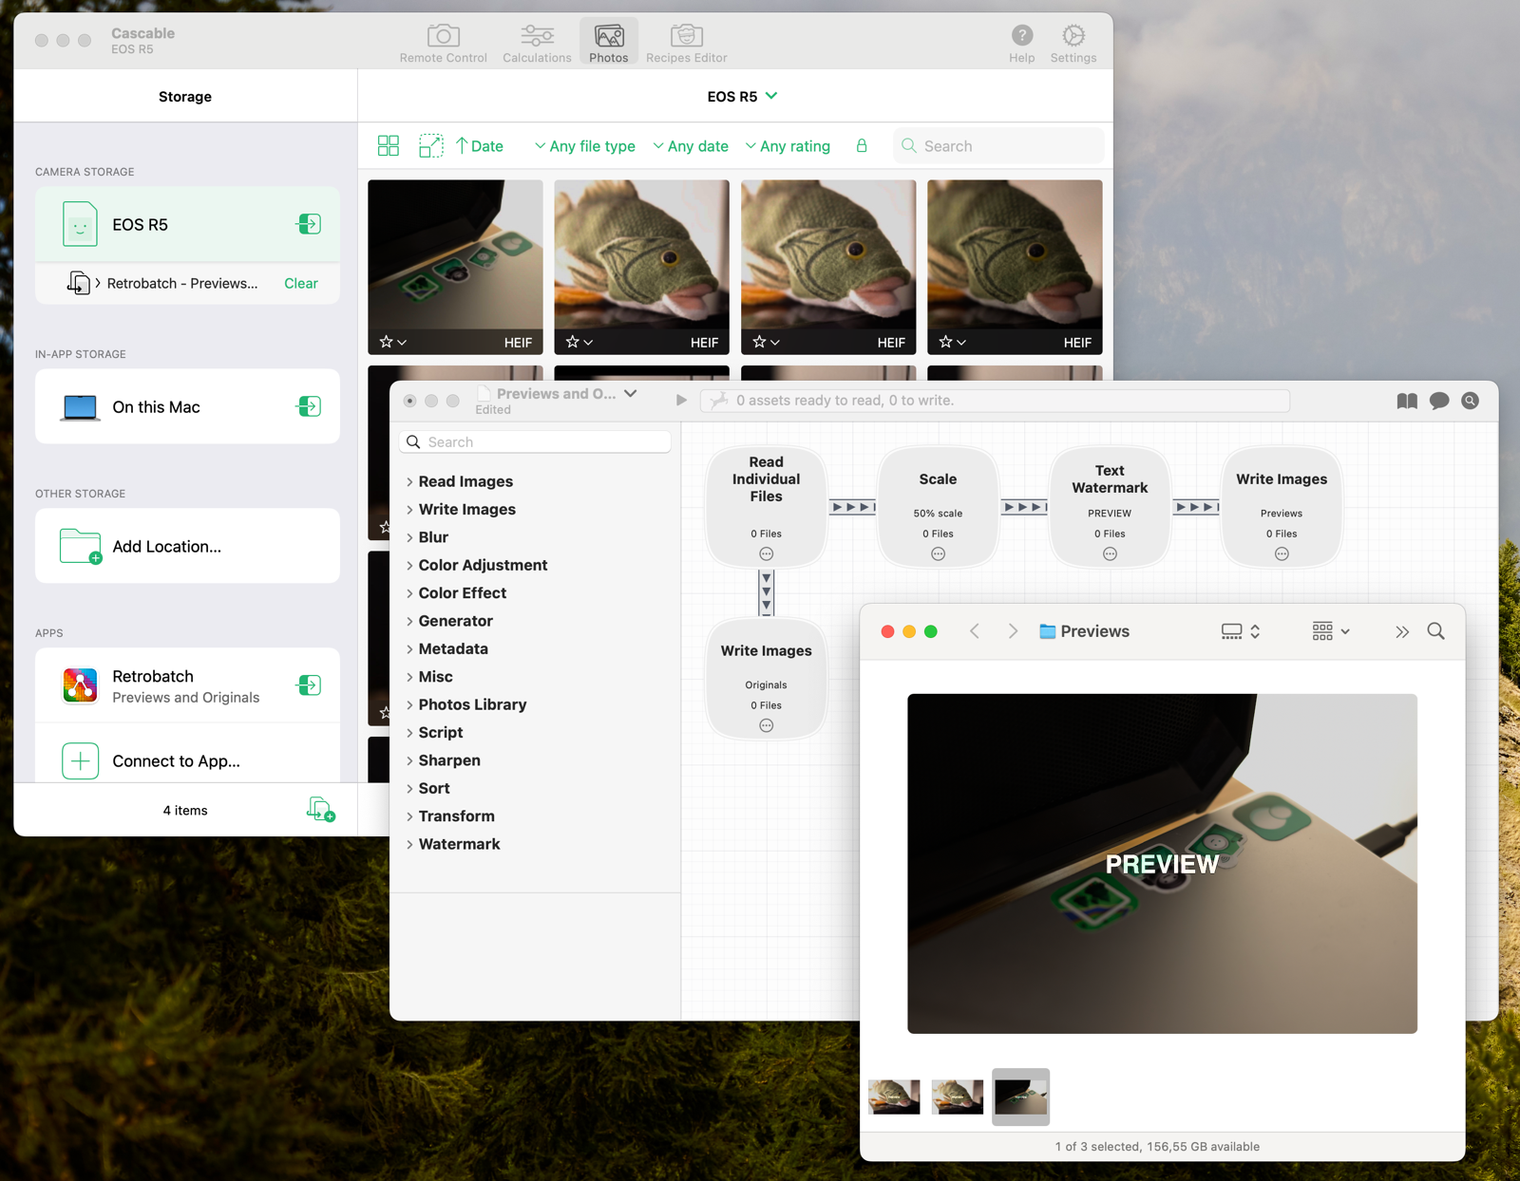Open the Any file type filter
This screenshot has width=1520, height=1181.
click(584, 146)
